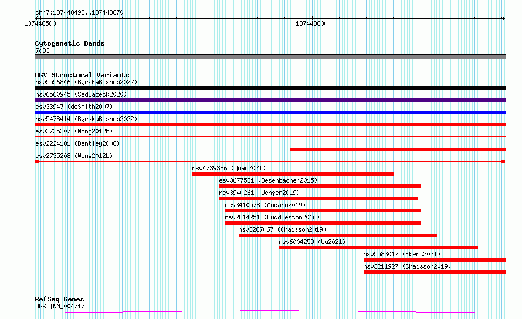This screenshot has height=319, width=522.
Task: Open the nsv5478414 (ByrskaBishop2022) label
Action: tap(86, 119)
